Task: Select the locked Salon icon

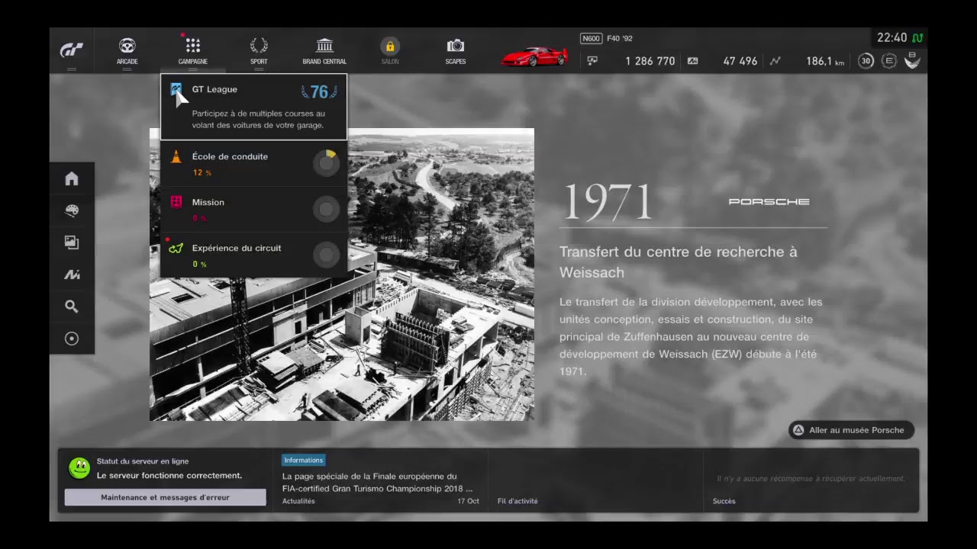Action: tap(390, 50)
